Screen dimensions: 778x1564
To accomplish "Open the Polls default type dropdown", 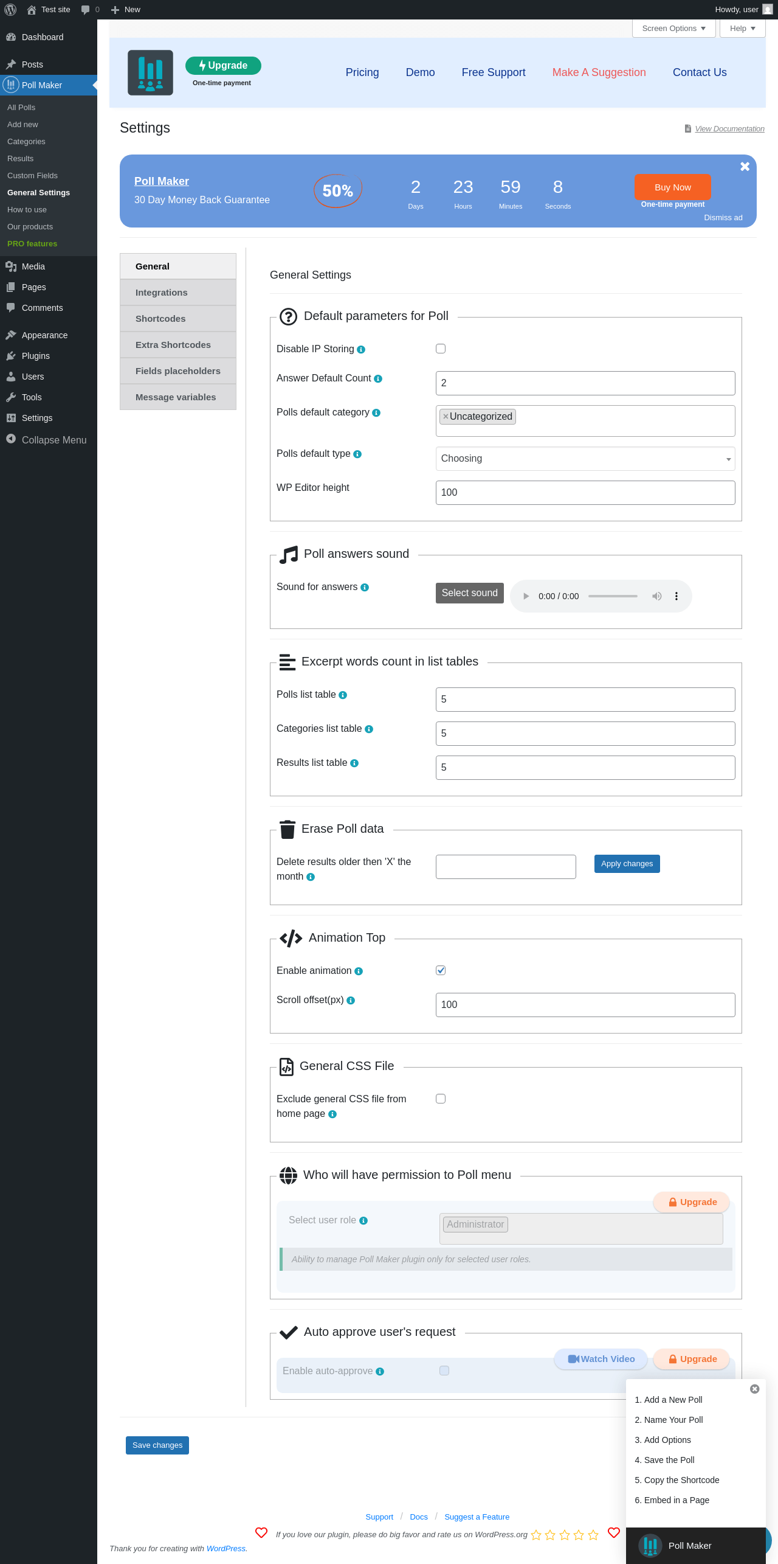I will tap(585, 459).
